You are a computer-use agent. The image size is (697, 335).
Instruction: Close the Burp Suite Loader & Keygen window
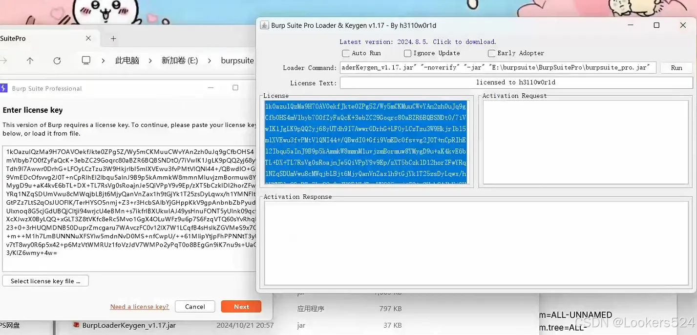click(683, 25)
